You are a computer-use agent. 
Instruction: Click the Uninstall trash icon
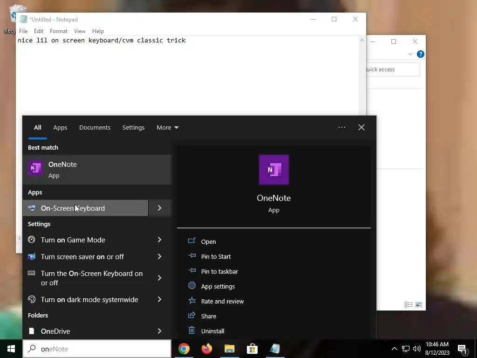coord(191,330)
